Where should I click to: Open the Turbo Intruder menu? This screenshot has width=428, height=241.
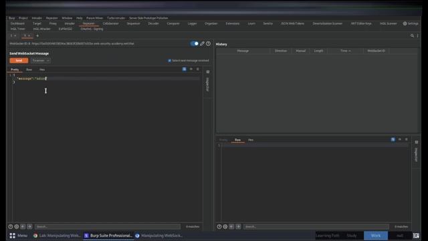[116, 18]
